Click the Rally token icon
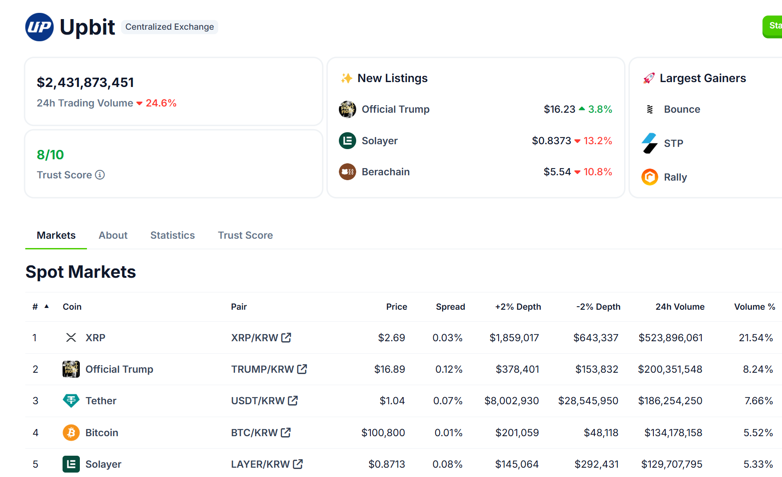Screen dimensions: 782x477 click(x=649, y=177)
